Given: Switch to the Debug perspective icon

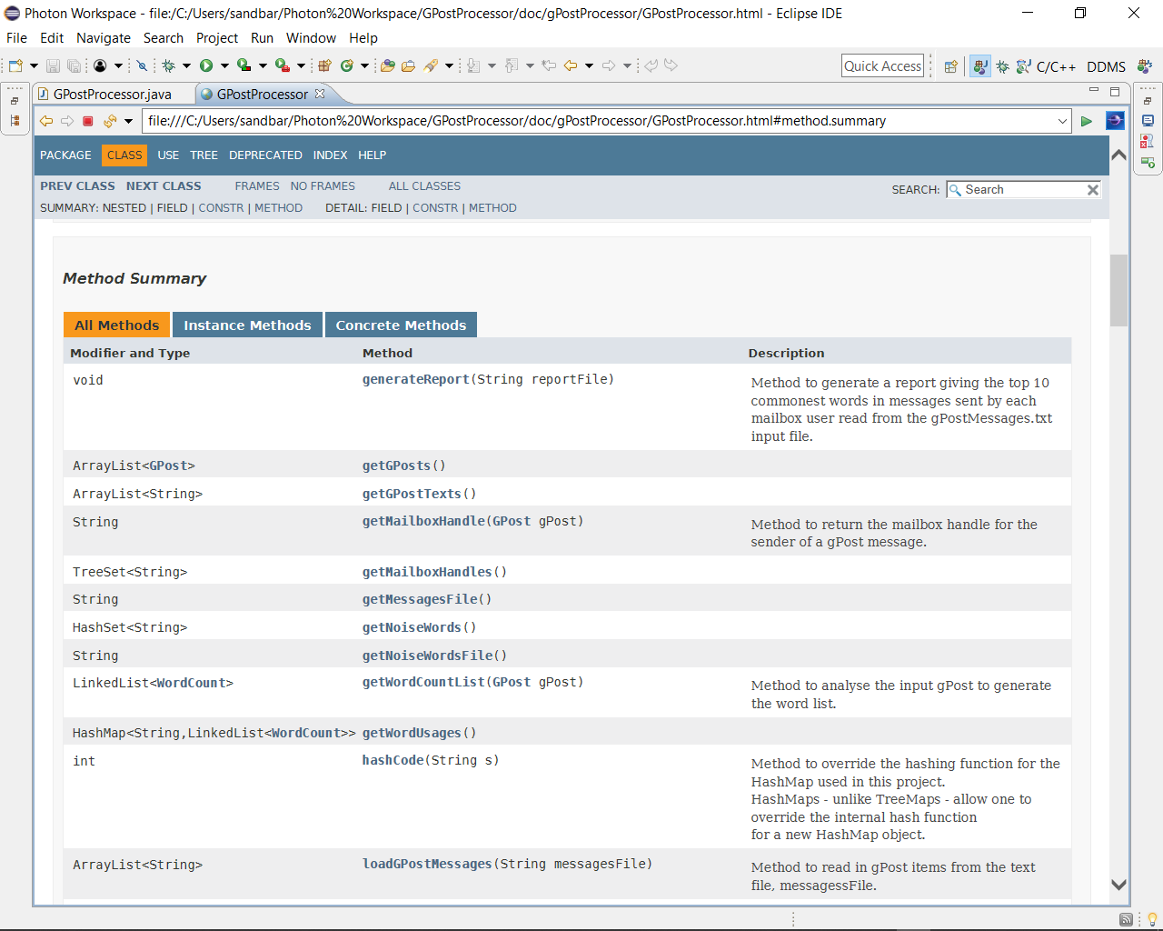Looking at the screenshot, I should click(1002, 66).
